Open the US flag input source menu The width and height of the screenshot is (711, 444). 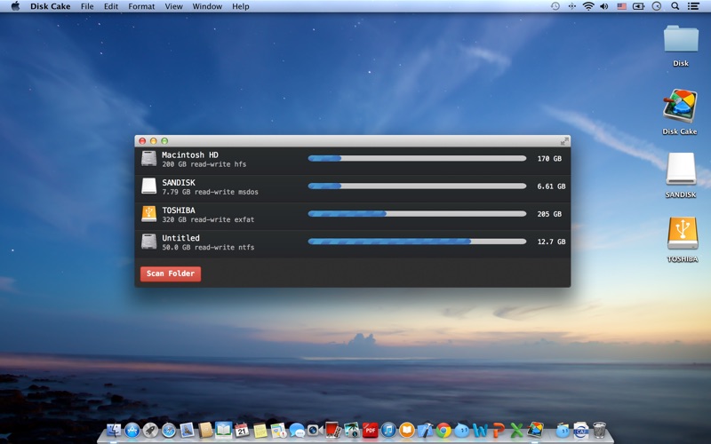point(622,6)
